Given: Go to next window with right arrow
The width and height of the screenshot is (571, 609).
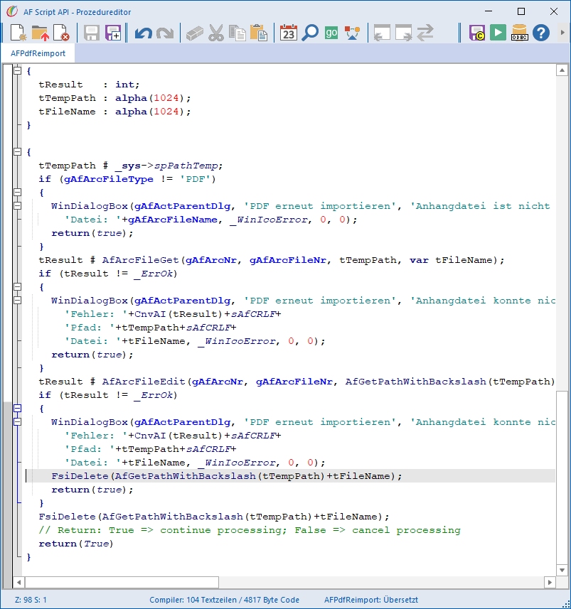Looking at the screenshot, I should pyautogui.click(x=403, y=33).
